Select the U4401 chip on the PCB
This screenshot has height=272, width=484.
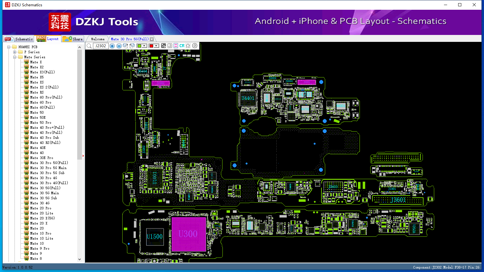(248, 98)
